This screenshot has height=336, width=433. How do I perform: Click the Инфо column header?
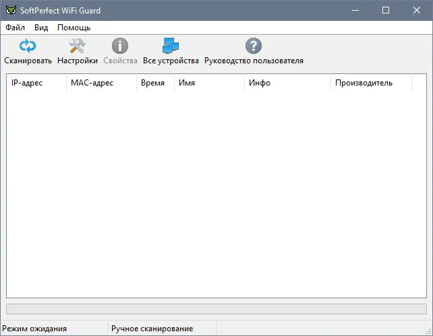pos(287,83)
